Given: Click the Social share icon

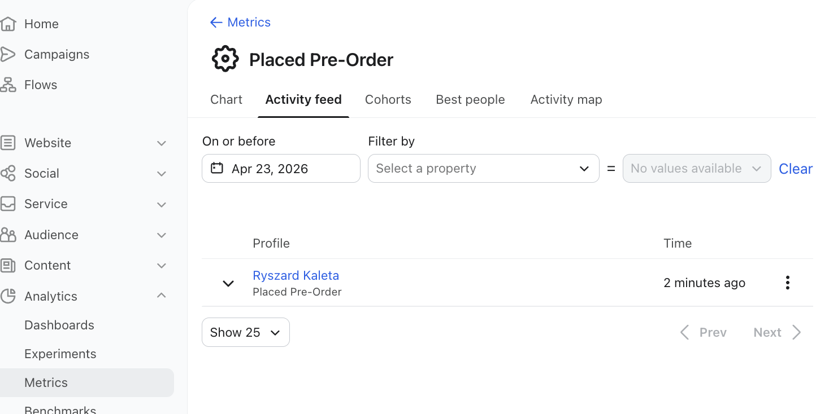Looking at the screenshot, I should coord(7,173).
